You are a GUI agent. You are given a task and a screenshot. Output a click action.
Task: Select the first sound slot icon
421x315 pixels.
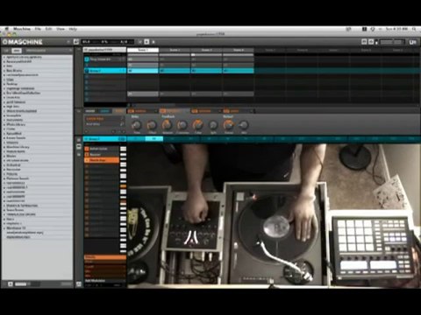click(x=87, y=149)
